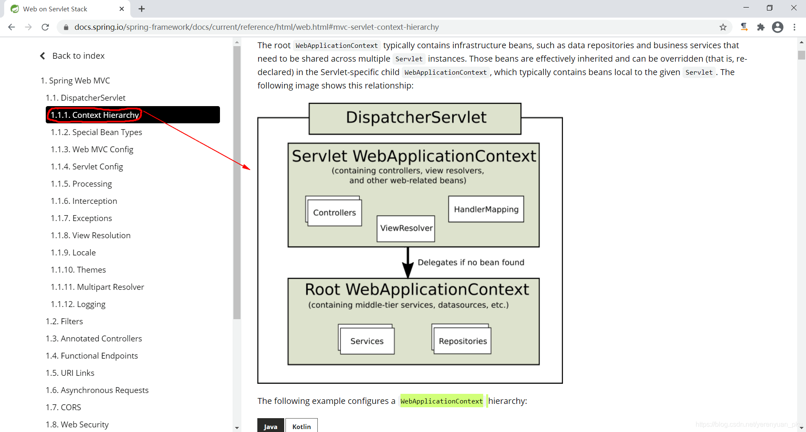Open the Extensions puzzle icon
The height and width of the screenshot is (432, 806).
(x=761, y=27)
